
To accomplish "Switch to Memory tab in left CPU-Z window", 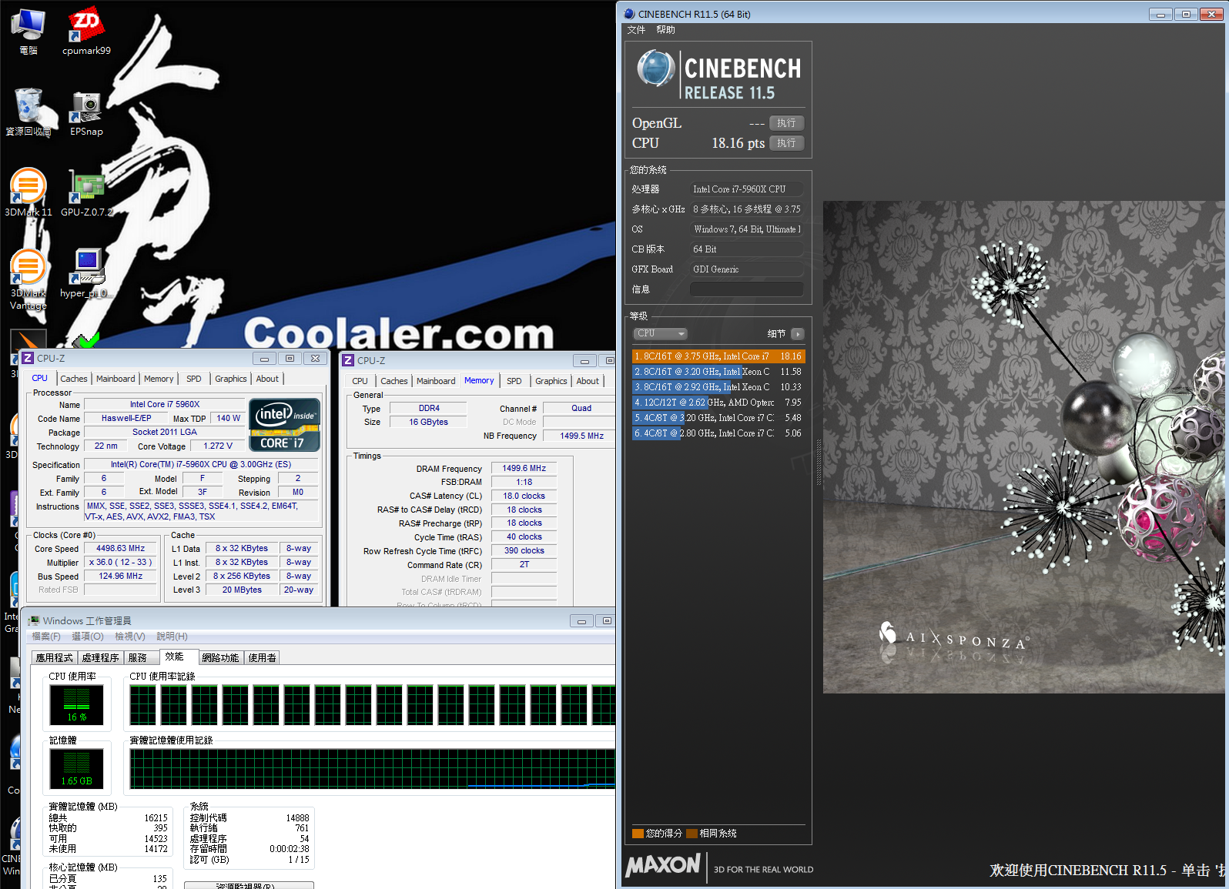I will point(159,379).
